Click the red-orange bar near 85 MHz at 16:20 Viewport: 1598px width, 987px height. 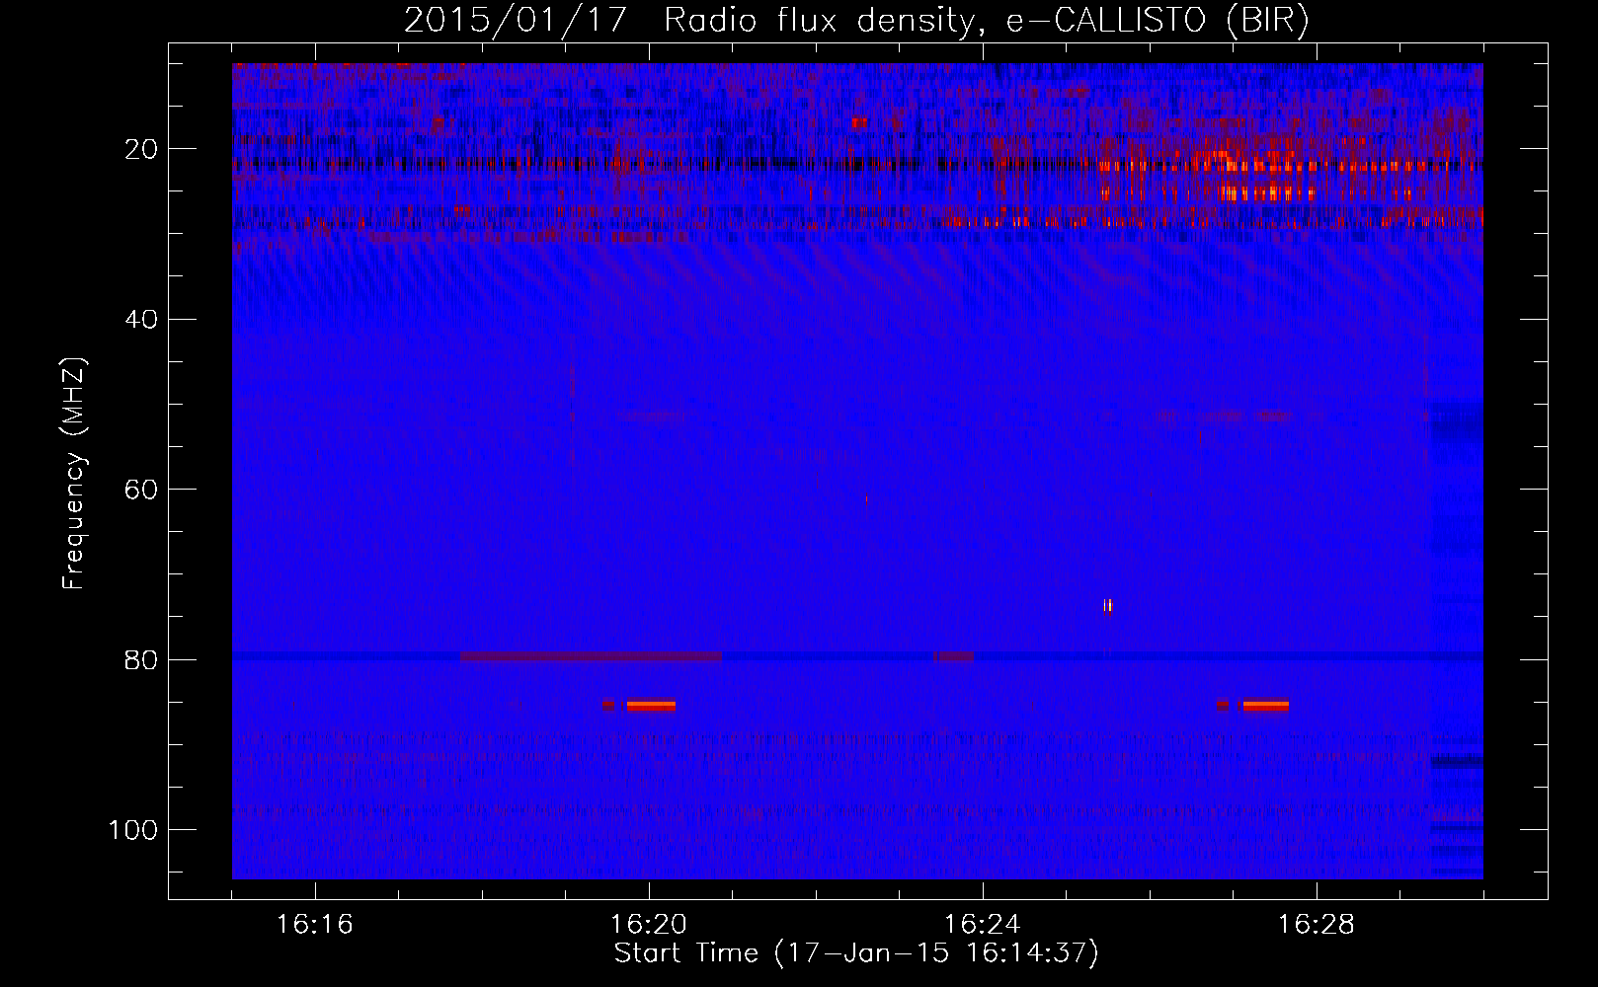click(x=651, y=705)
